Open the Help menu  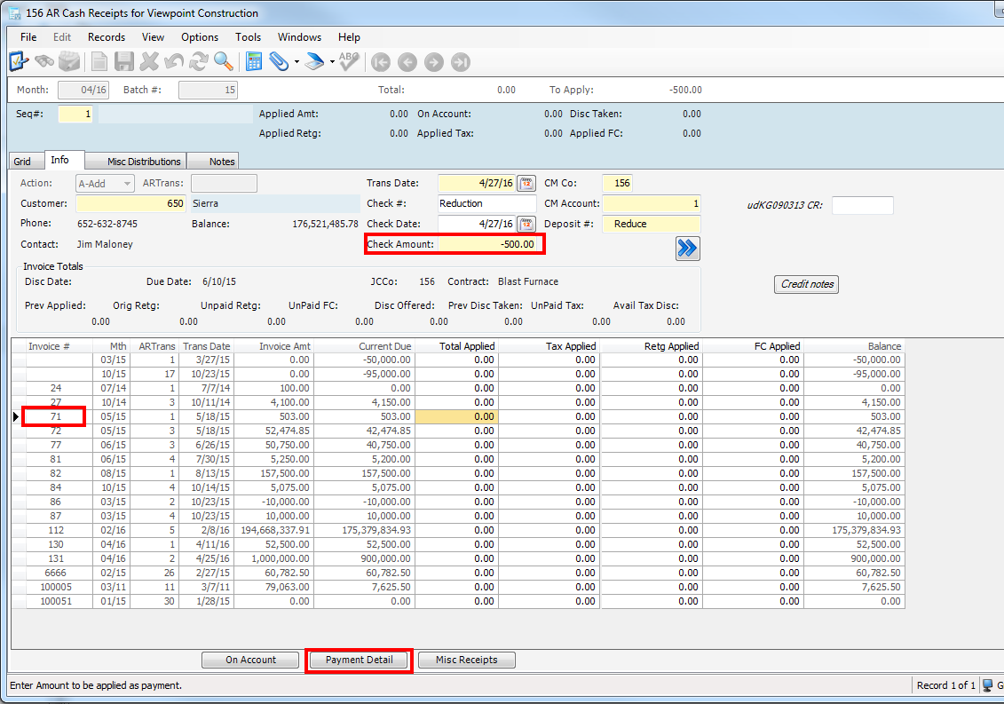point(349,37)
